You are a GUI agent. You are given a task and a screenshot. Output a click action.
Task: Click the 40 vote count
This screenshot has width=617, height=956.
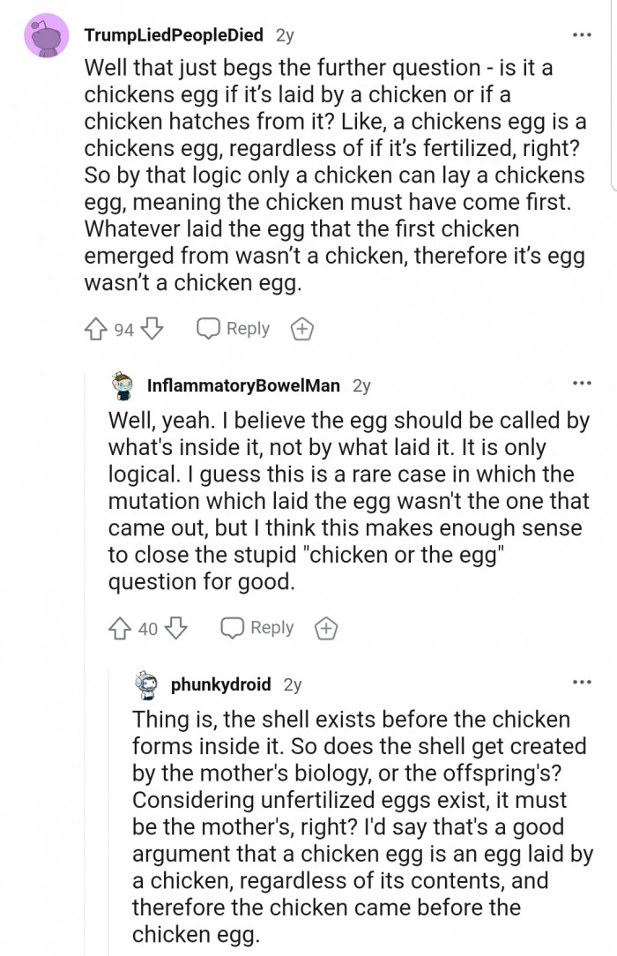click(x=148, y=629)
